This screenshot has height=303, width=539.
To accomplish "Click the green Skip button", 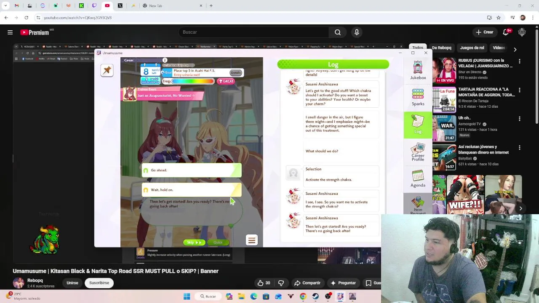I will coord(194,242).
